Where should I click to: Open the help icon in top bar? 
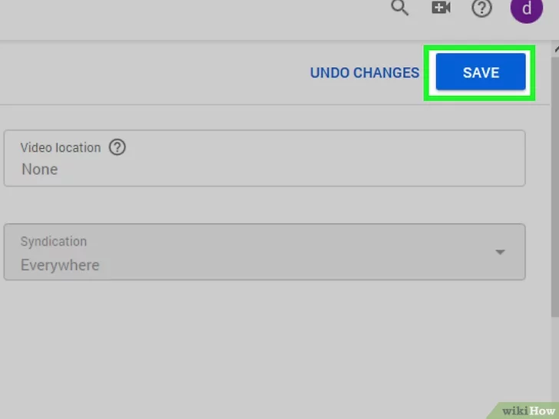(481, 8)
